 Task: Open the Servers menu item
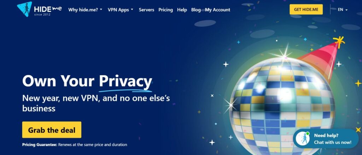click(146, 10)
